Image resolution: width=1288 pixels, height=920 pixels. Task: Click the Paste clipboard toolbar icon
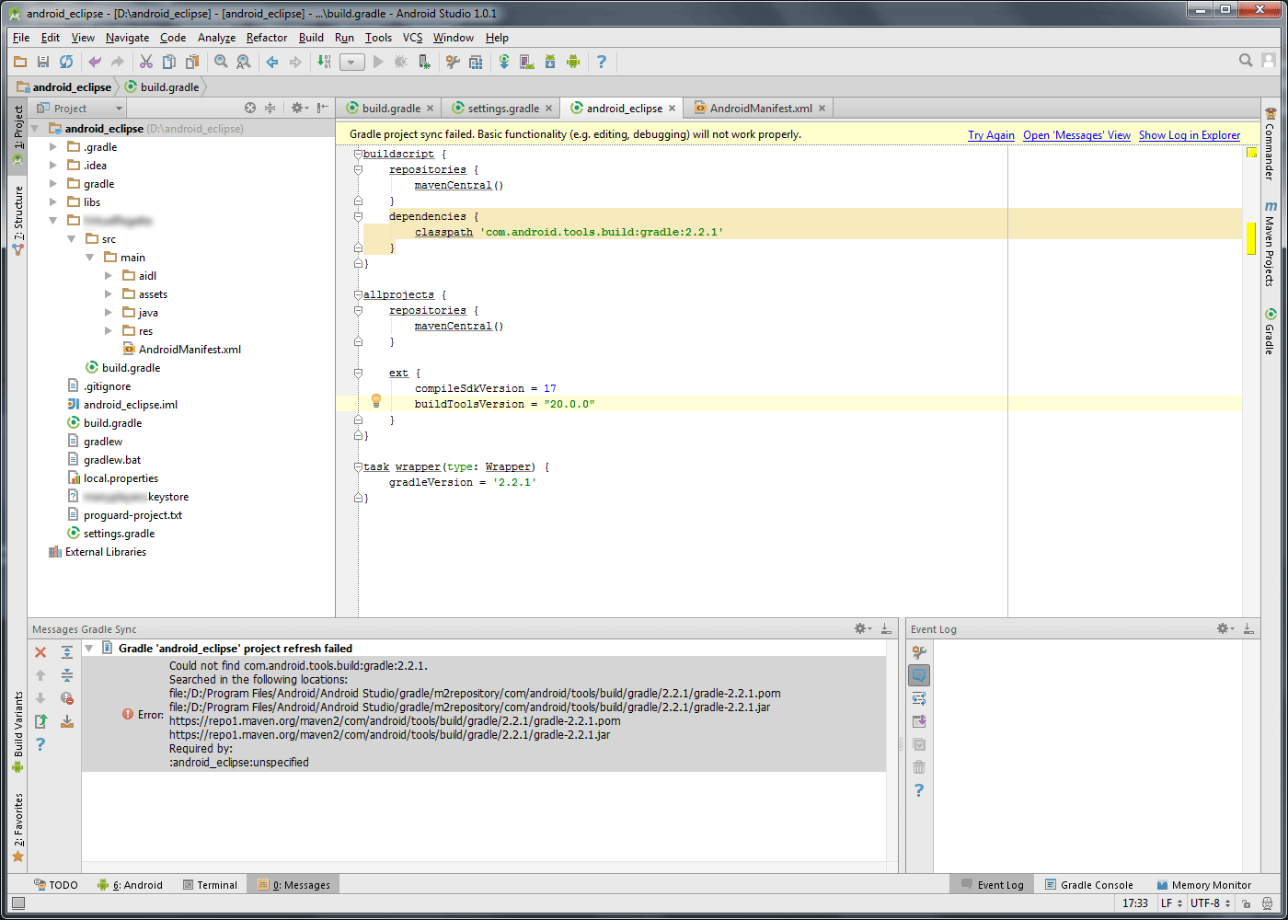coord(192,62)
